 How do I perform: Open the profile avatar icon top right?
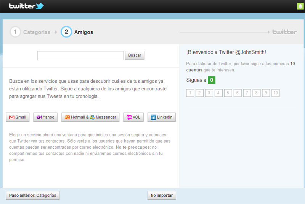[x=300, y=6]
